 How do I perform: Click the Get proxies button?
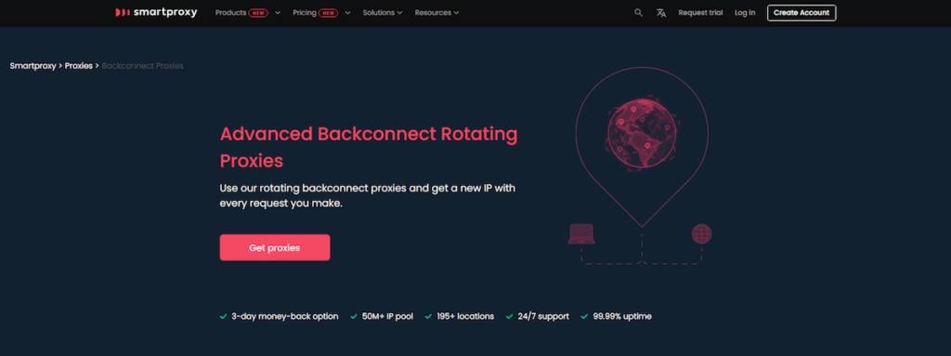[x=275, y=248]
